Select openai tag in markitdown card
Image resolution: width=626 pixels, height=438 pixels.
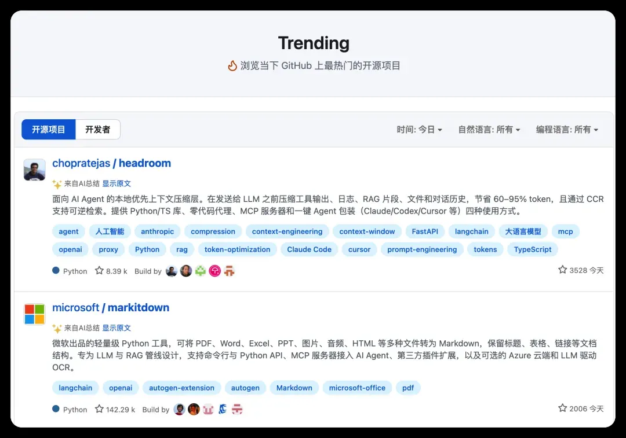pyautogui.click(x=121, y=388)
